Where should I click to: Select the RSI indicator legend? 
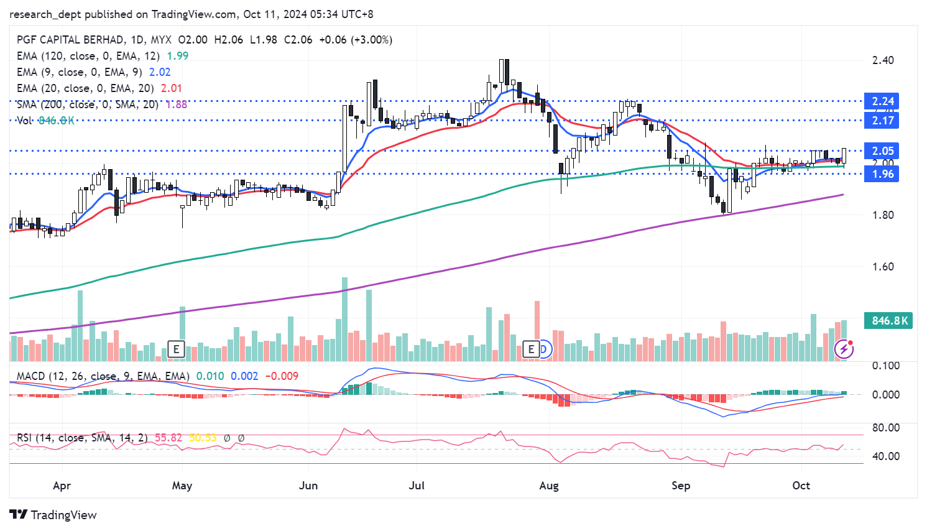pyautogui.click(x=82, y=438)
